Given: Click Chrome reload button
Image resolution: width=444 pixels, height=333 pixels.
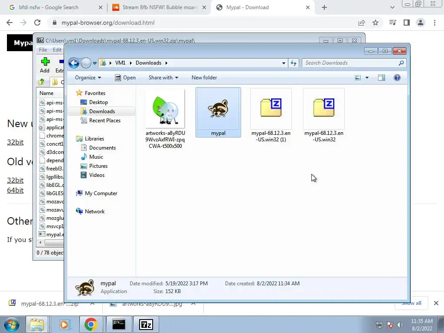Looking at the screenshot, I should (37, 23).
